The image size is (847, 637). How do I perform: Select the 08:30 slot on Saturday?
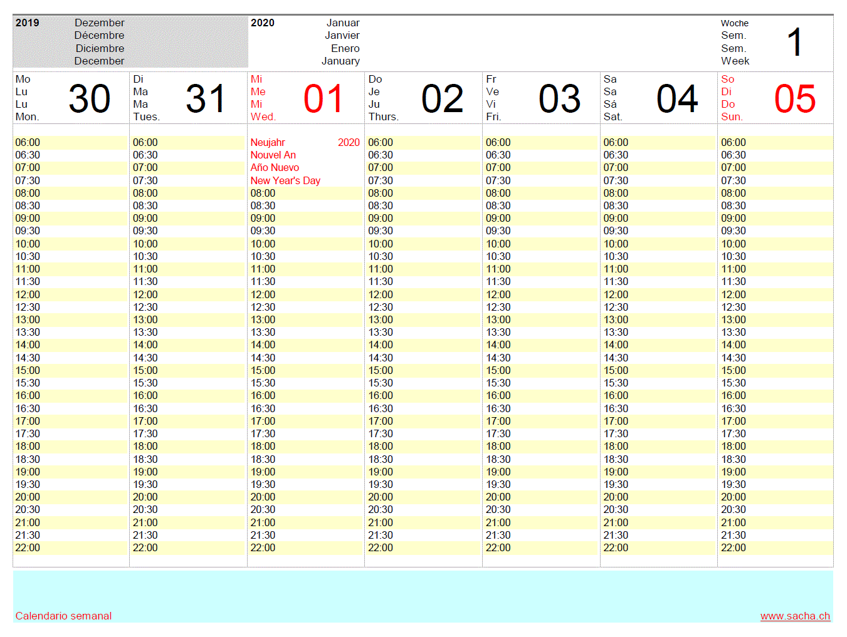[659, 206]
